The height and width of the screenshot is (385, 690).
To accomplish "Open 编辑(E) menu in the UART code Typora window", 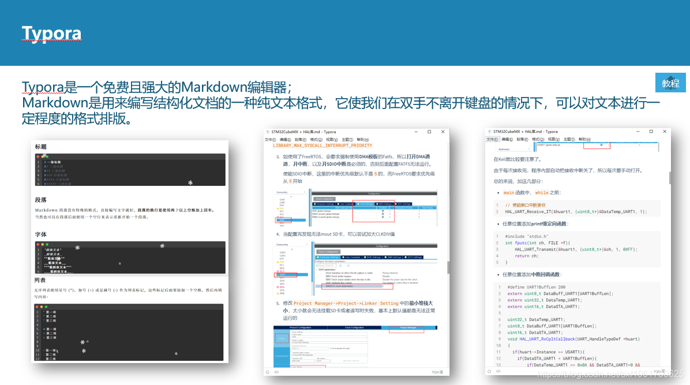I will coord(507,139).
